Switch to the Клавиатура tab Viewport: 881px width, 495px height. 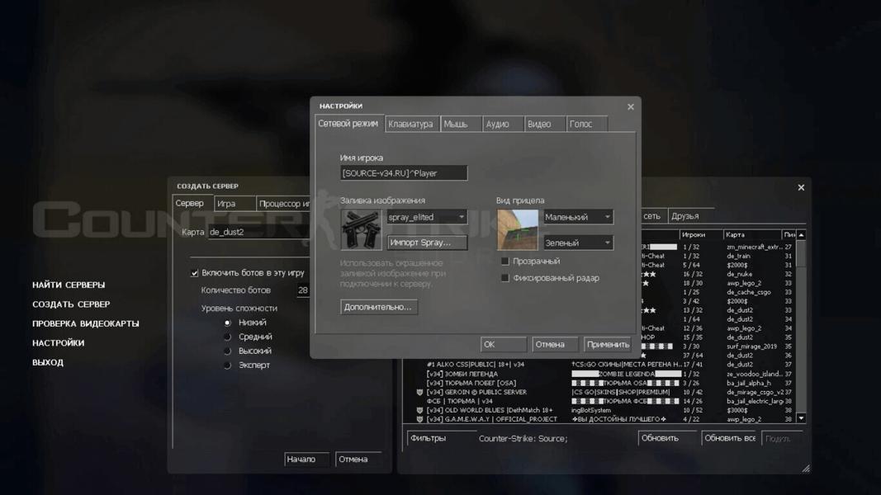[410, 125]
